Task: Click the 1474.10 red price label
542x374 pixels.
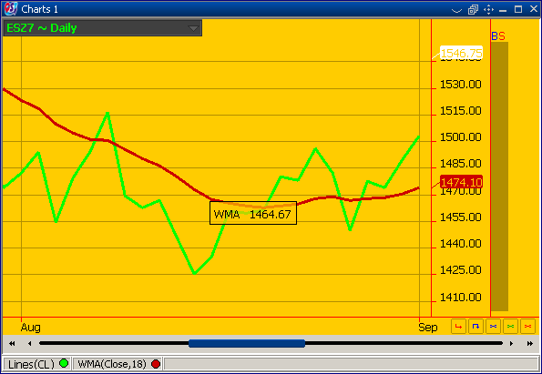Action: pyautogui.click(x=461, y=182)
